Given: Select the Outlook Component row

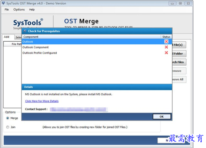Looking at the screenshot, I should (97, 47).
